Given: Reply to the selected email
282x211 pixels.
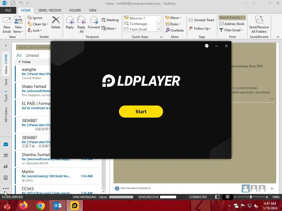Looking at the screenshot, I should click(x=70, y=23).
